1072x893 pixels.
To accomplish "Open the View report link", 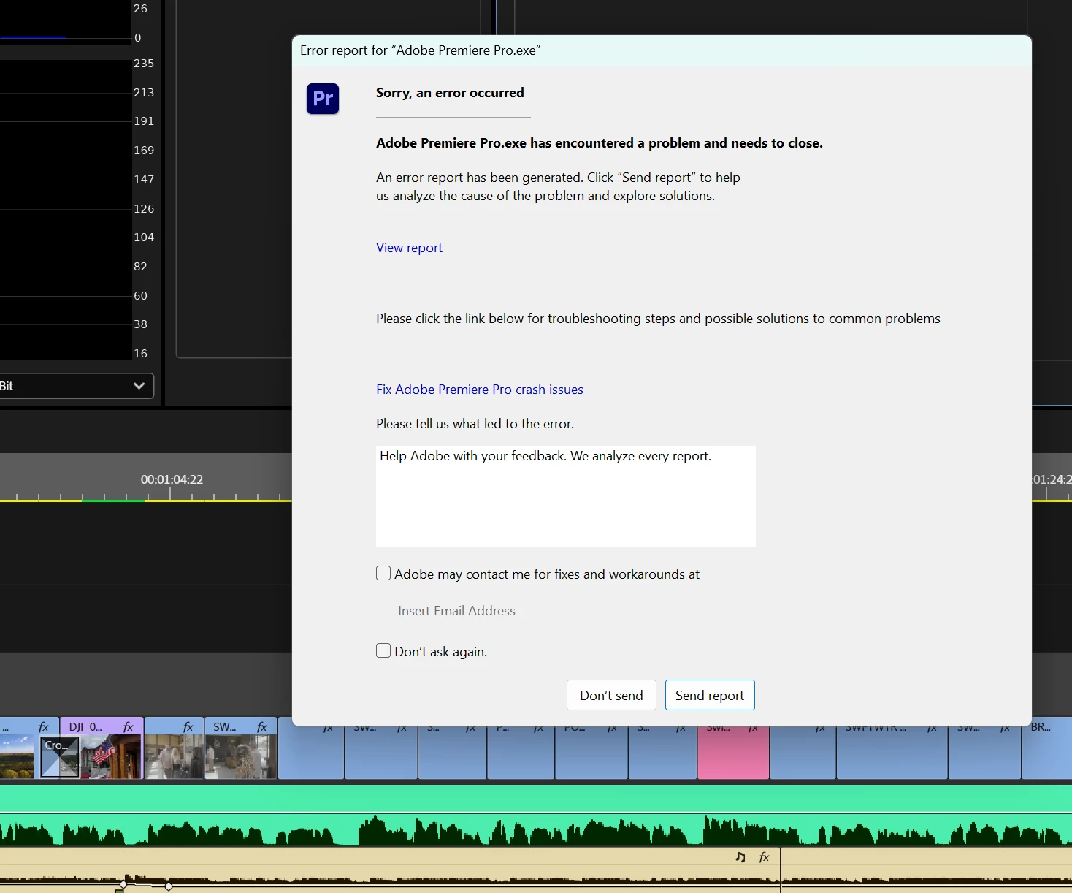I will click(409, 248).
